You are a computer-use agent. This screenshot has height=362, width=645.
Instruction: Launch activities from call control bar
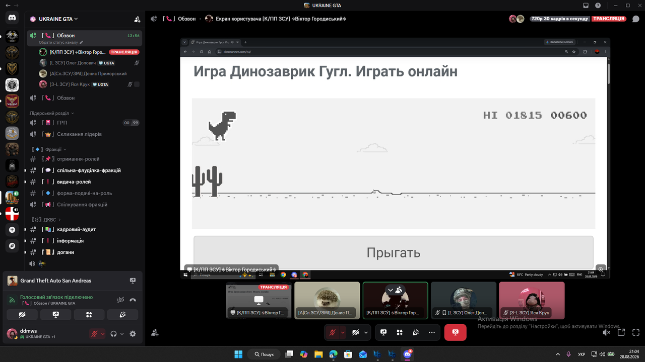coord(400,332)
